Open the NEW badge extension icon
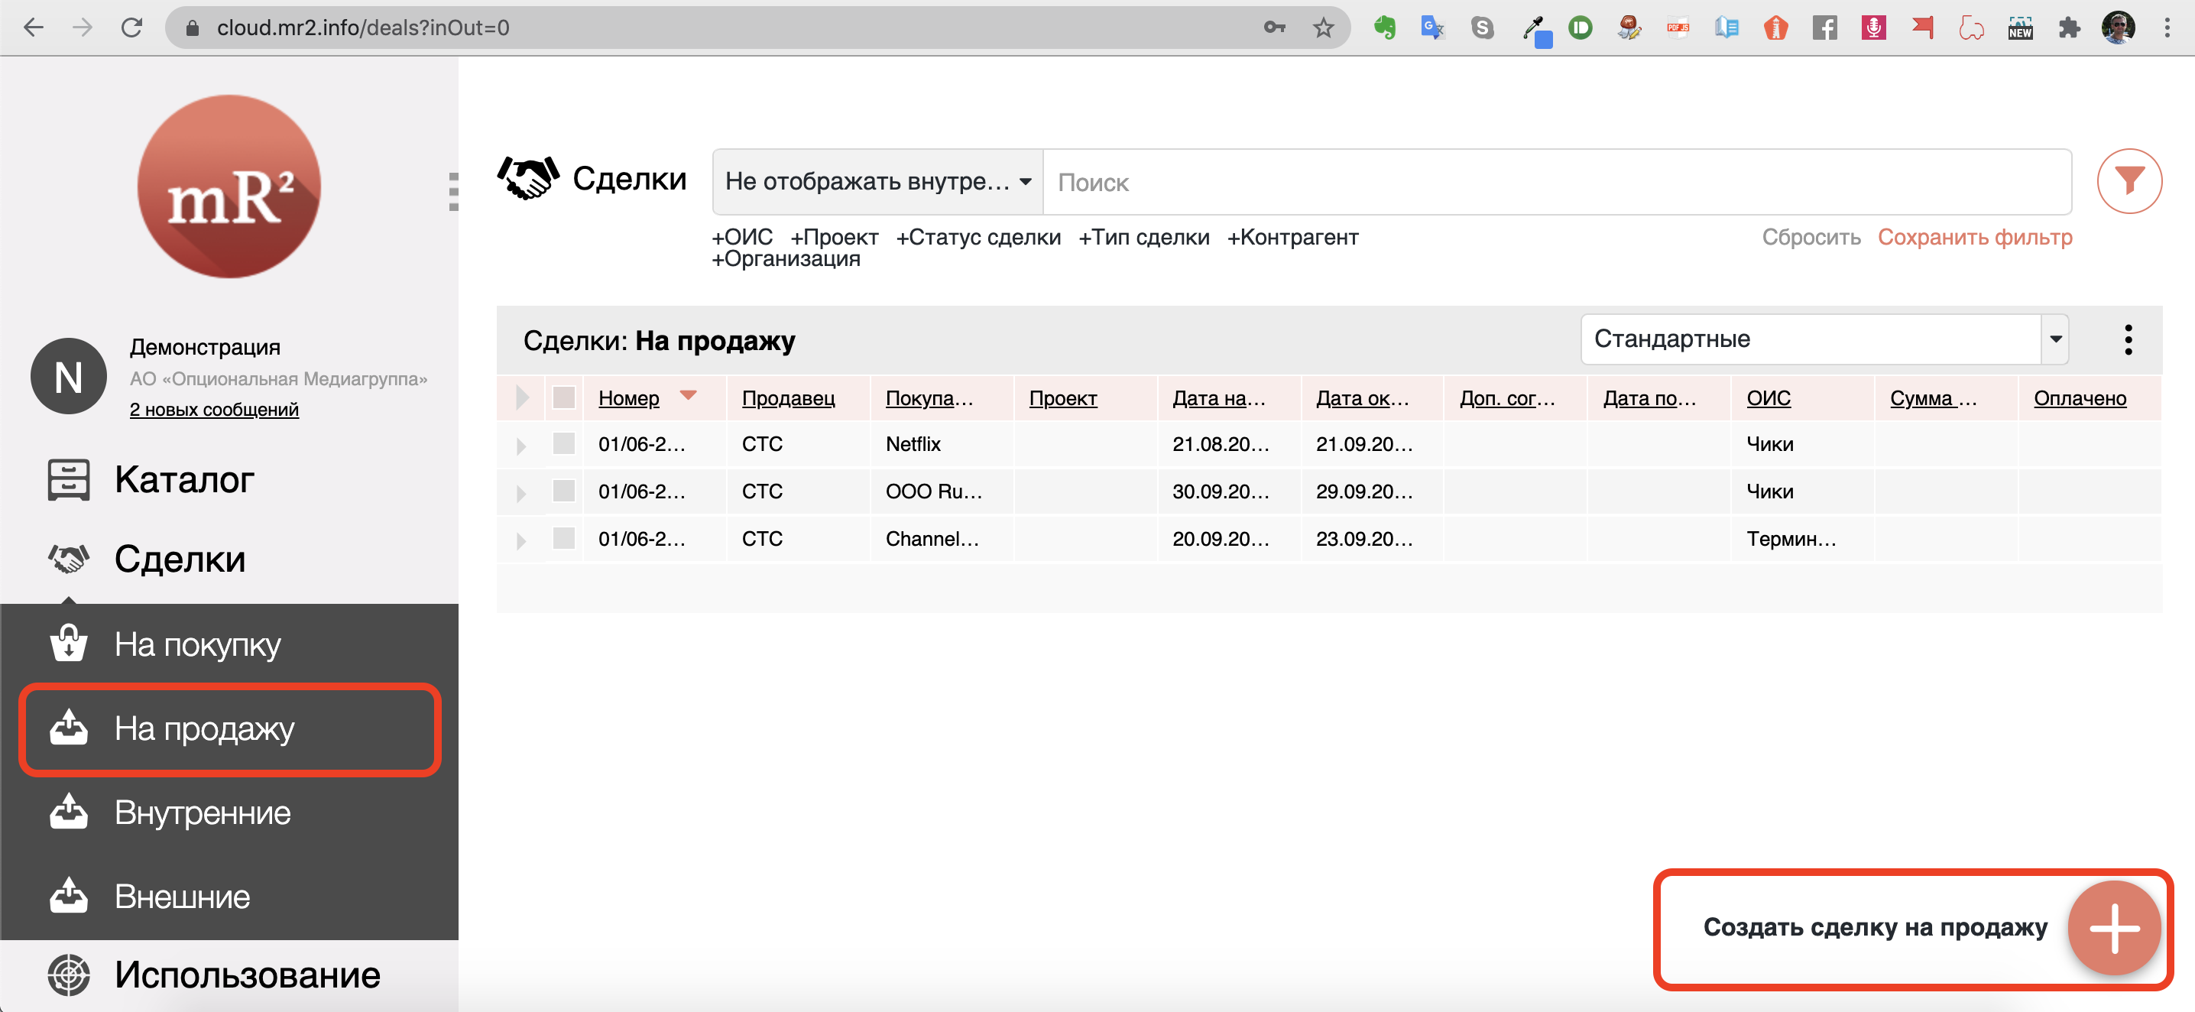2195x1012 pixels. (2020, 28)
